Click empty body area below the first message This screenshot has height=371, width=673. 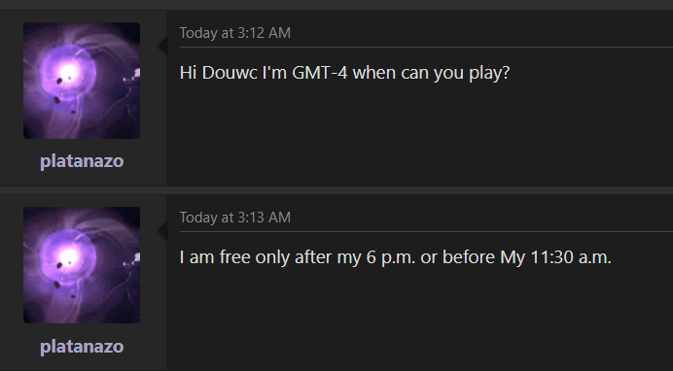(420, 135)
